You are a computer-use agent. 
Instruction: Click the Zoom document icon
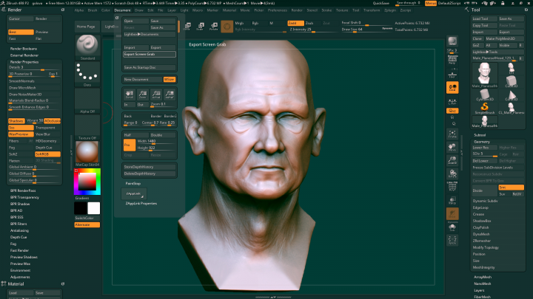(143, 94)
